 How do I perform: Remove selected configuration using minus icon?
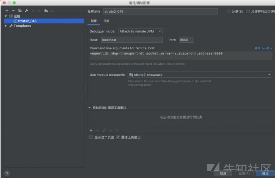[13, 10]
